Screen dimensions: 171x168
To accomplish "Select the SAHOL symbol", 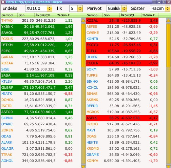I will (x=7, y=33).
